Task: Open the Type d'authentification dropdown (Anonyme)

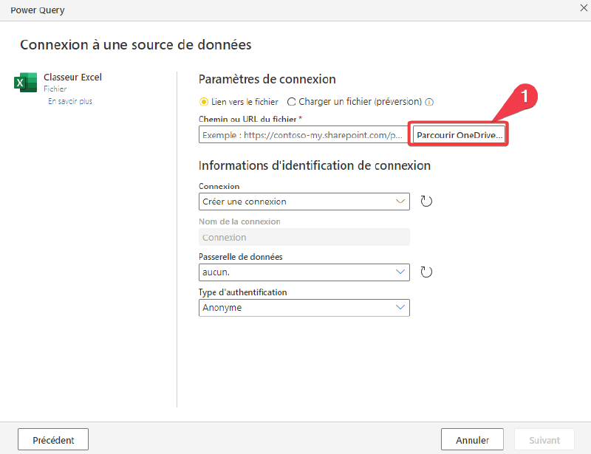Action: click(x=304, y=307)
